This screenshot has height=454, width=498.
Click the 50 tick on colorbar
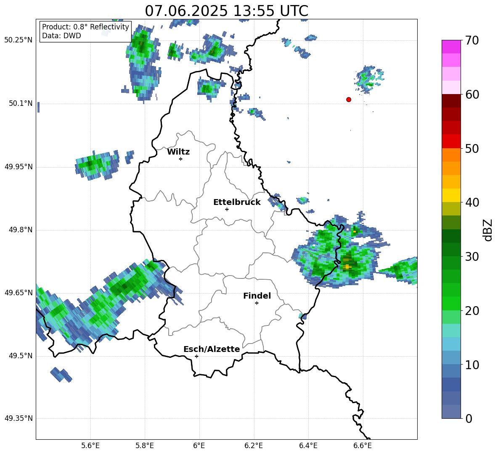coord(472,149)
